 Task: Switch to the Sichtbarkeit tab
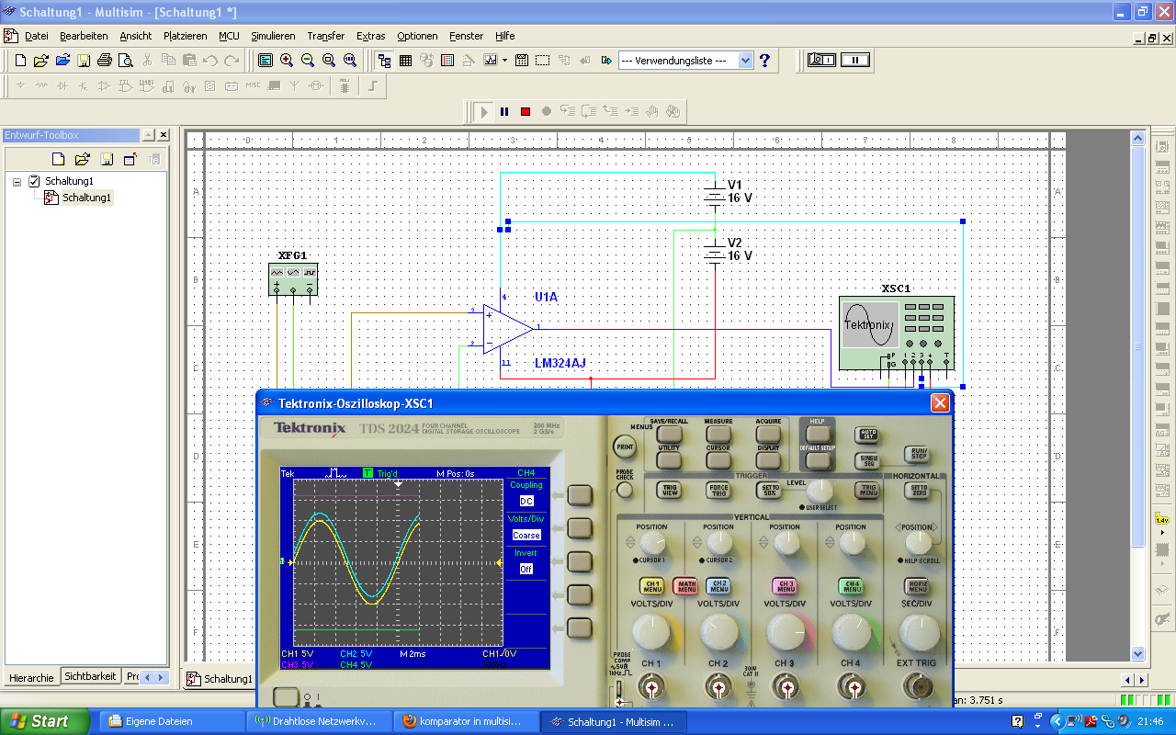point(90,676)
